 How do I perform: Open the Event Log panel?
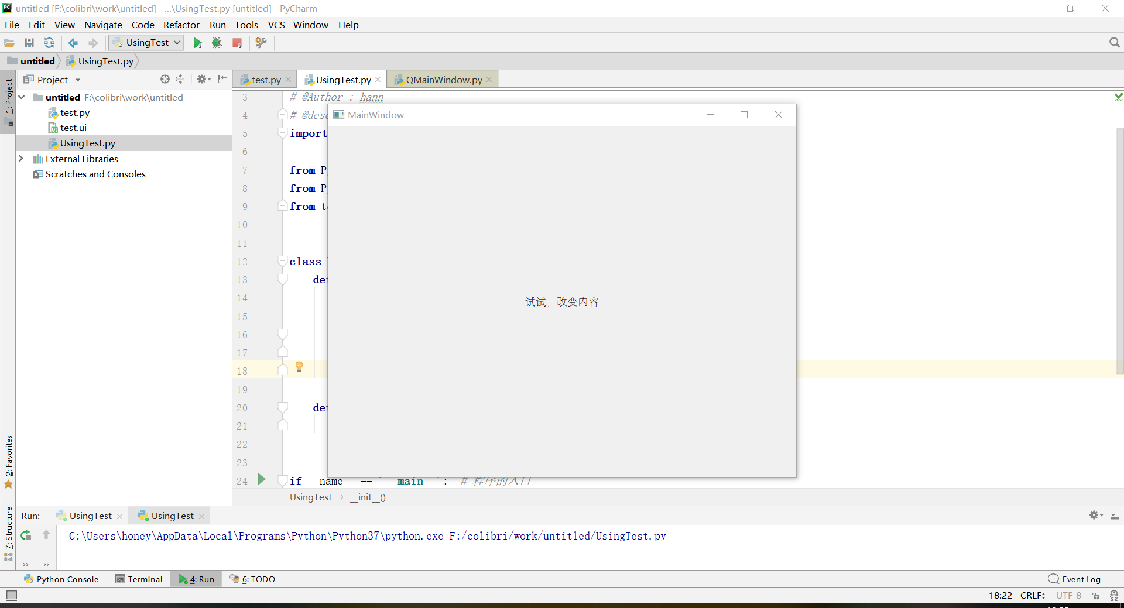pos(1080,579)
